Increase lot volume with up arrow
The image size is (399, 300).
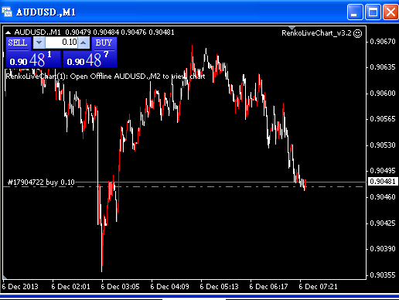click(84, 43)
